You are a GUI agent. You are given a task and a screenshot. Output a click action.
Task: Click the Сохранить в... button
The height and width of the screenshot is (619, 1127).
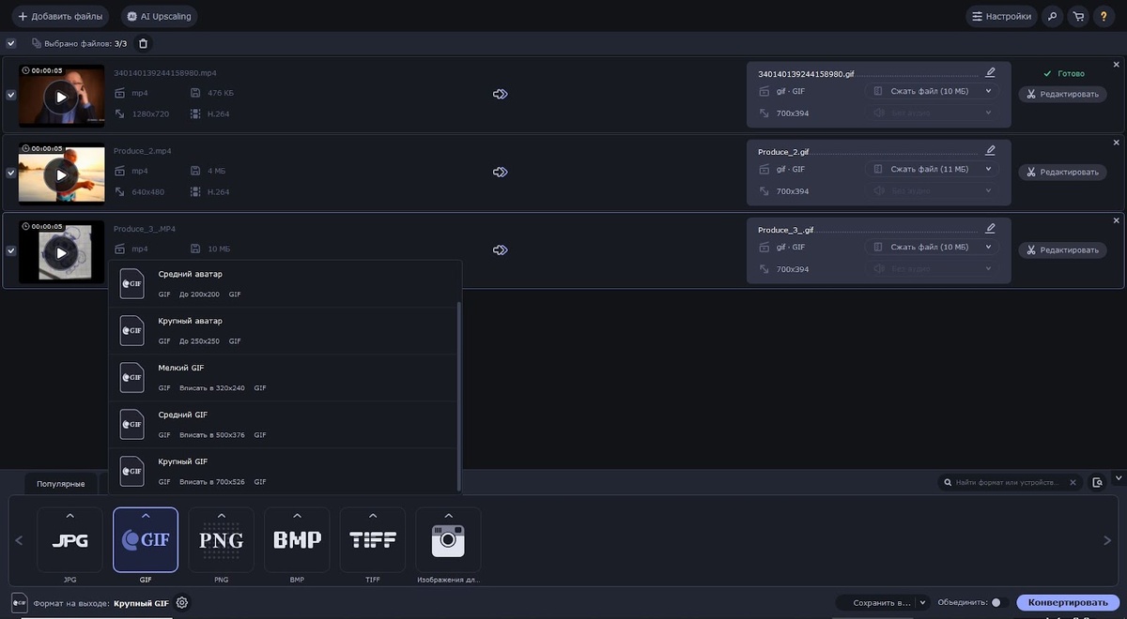click(876, 603)
